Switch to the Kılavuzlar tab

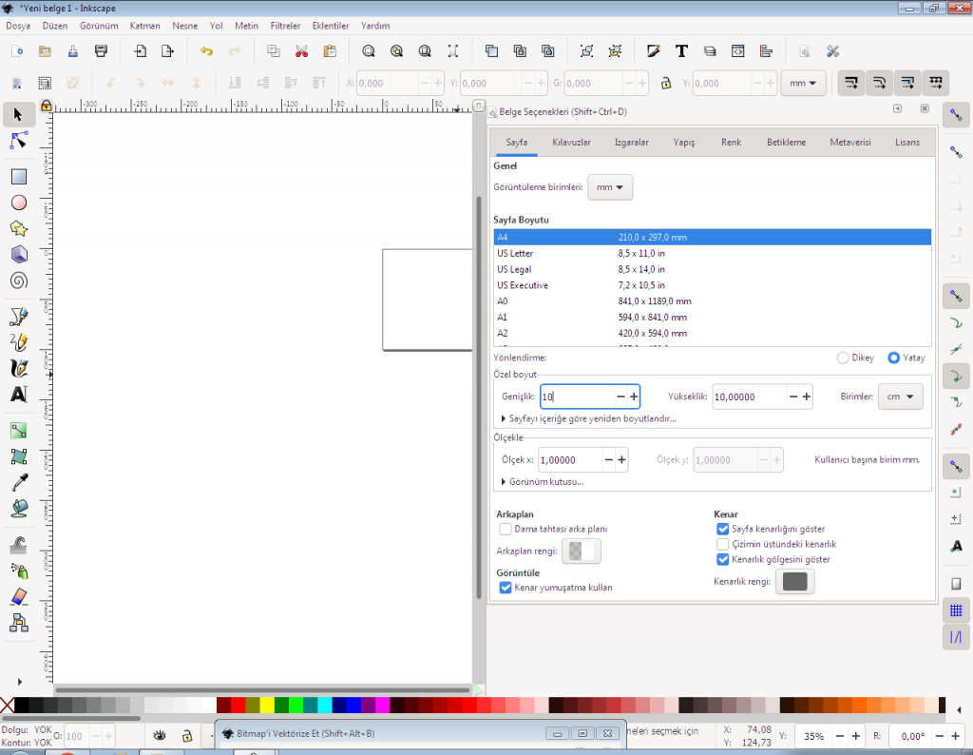pos(571,143)
